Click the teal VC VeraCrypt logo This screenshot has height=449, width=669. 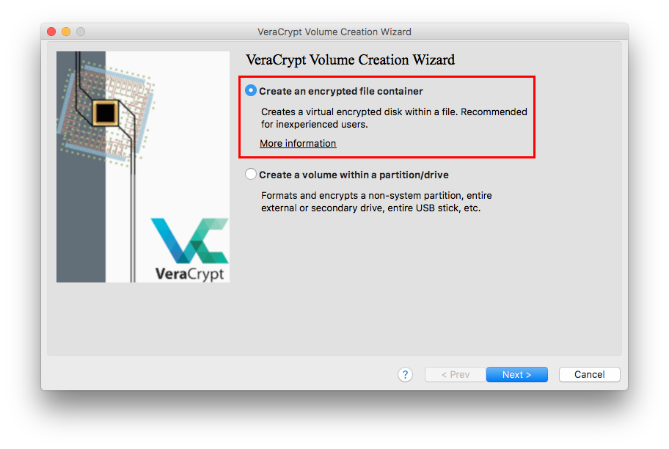pyautogui.click(x=190, y=241)
